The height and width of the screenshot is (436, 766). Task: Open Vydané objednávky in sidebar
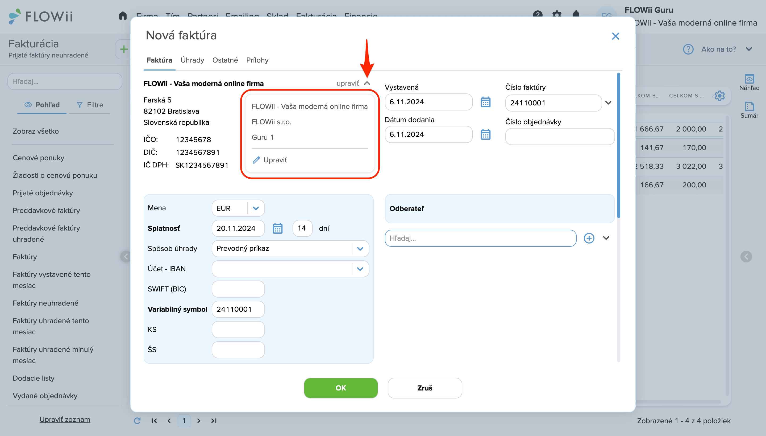click(45, 396)
